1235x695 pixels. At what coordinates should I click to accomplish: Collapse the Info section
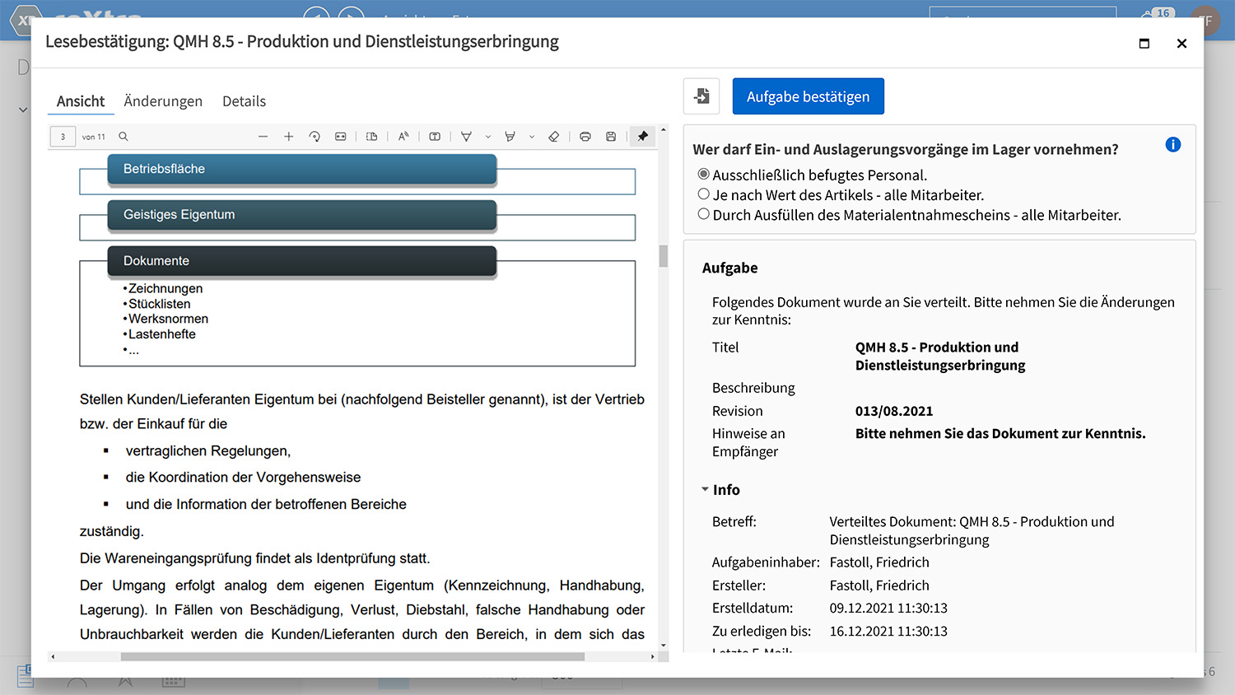[705, 489]
